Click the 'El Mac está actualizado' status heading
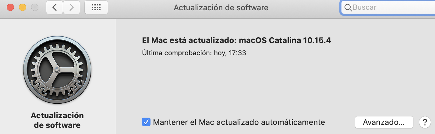The height and width of the screenshot is (134, 435). 189,40
